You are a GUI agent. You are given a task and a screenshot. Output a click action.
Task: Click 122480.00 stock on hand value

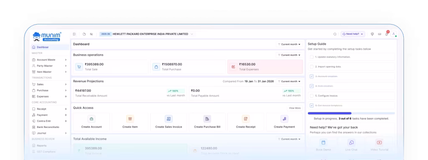click(x=209, y=148)
